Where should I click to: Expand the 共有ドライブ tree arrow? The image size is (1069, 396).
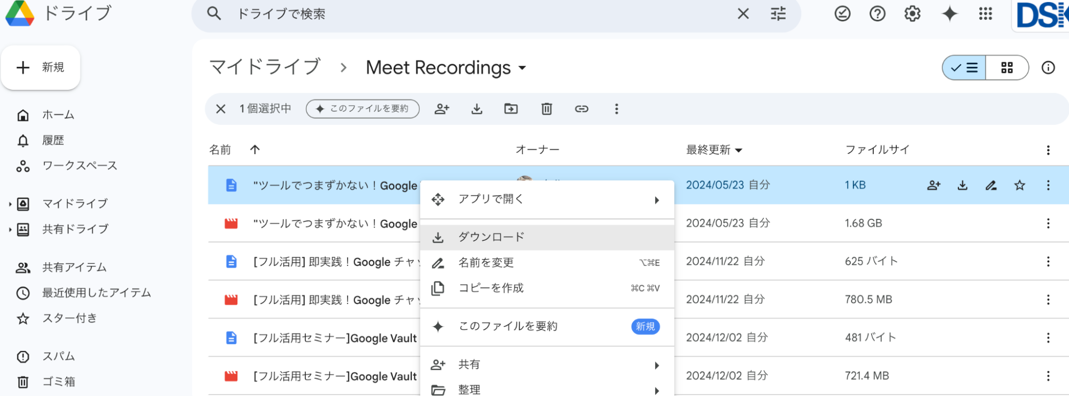(10, 230)
